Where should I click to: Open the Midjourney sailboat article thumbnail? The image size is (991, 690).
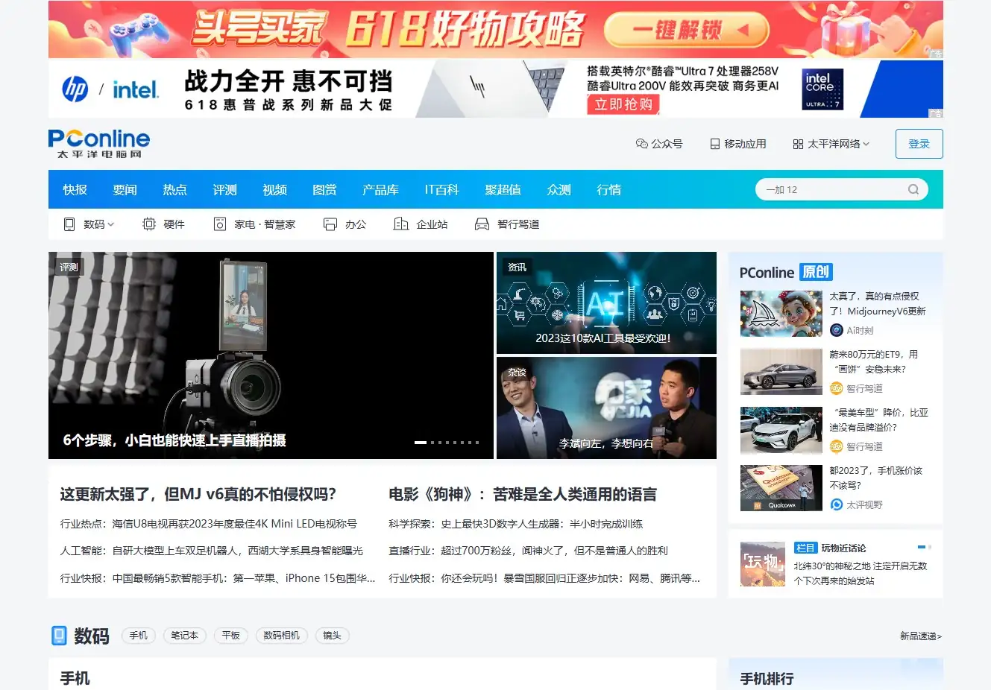(x=781, y=314)
